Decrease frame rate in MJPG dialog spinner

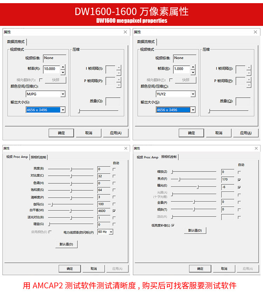63,72
